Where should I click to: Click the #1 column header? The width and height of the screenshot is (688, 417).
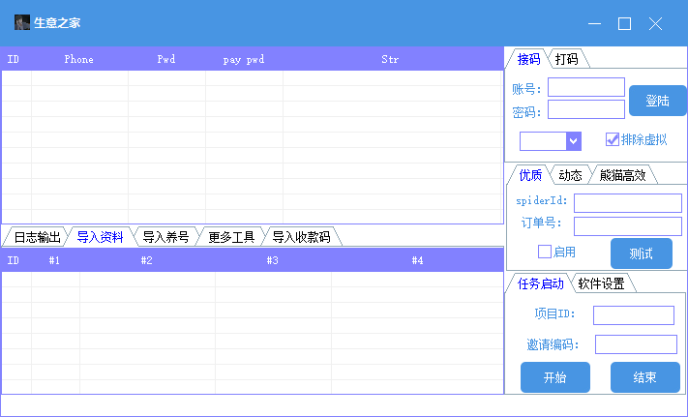tap(54, 260)
